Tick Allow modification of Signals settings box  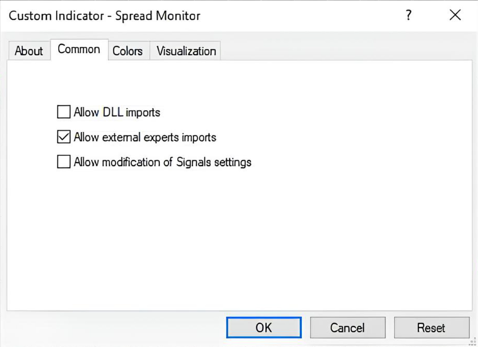64,162
